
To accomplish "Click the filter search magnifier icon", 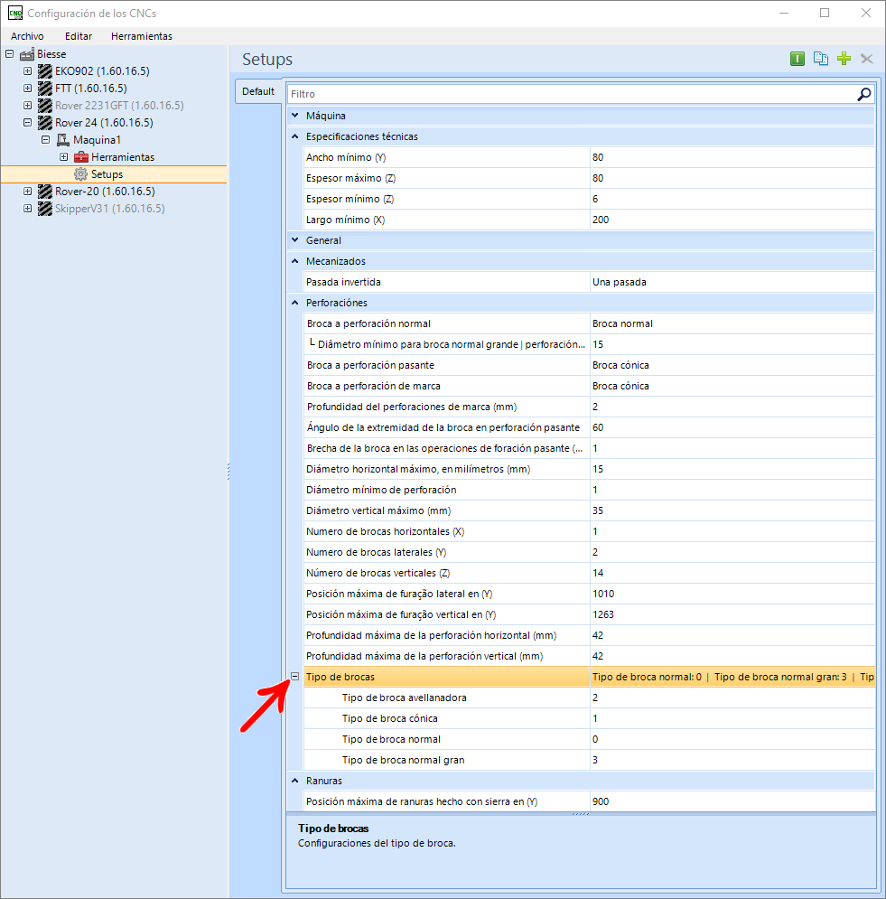I will [x=863, y=94].
